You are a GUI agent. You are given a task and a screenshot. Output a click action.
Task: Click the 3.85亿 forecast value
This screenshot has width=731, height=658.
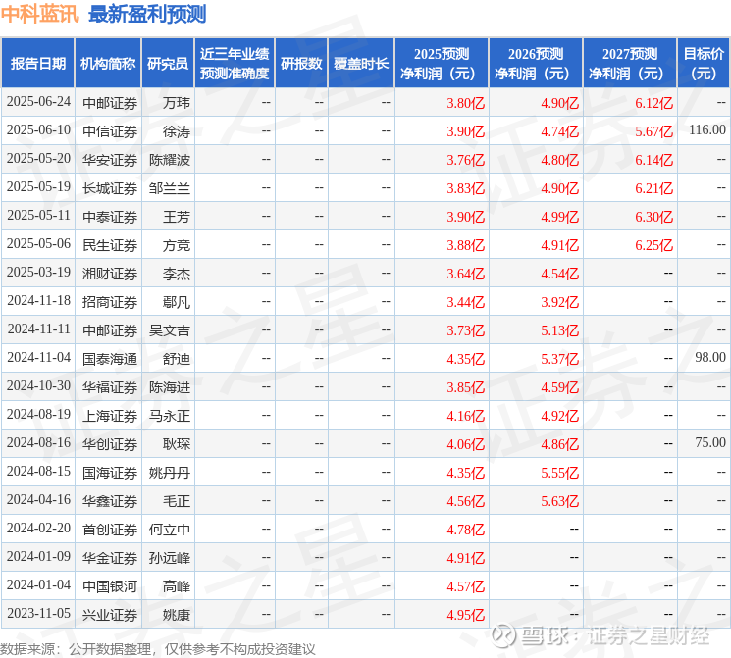point(466,387)
